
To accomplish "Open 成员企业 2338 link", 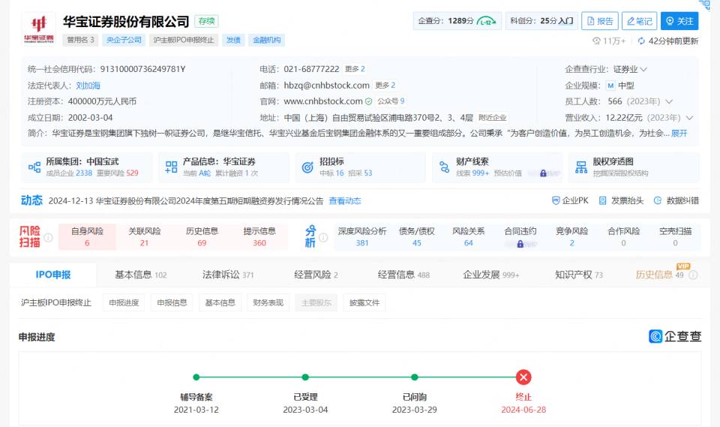I will pos(69,173).
